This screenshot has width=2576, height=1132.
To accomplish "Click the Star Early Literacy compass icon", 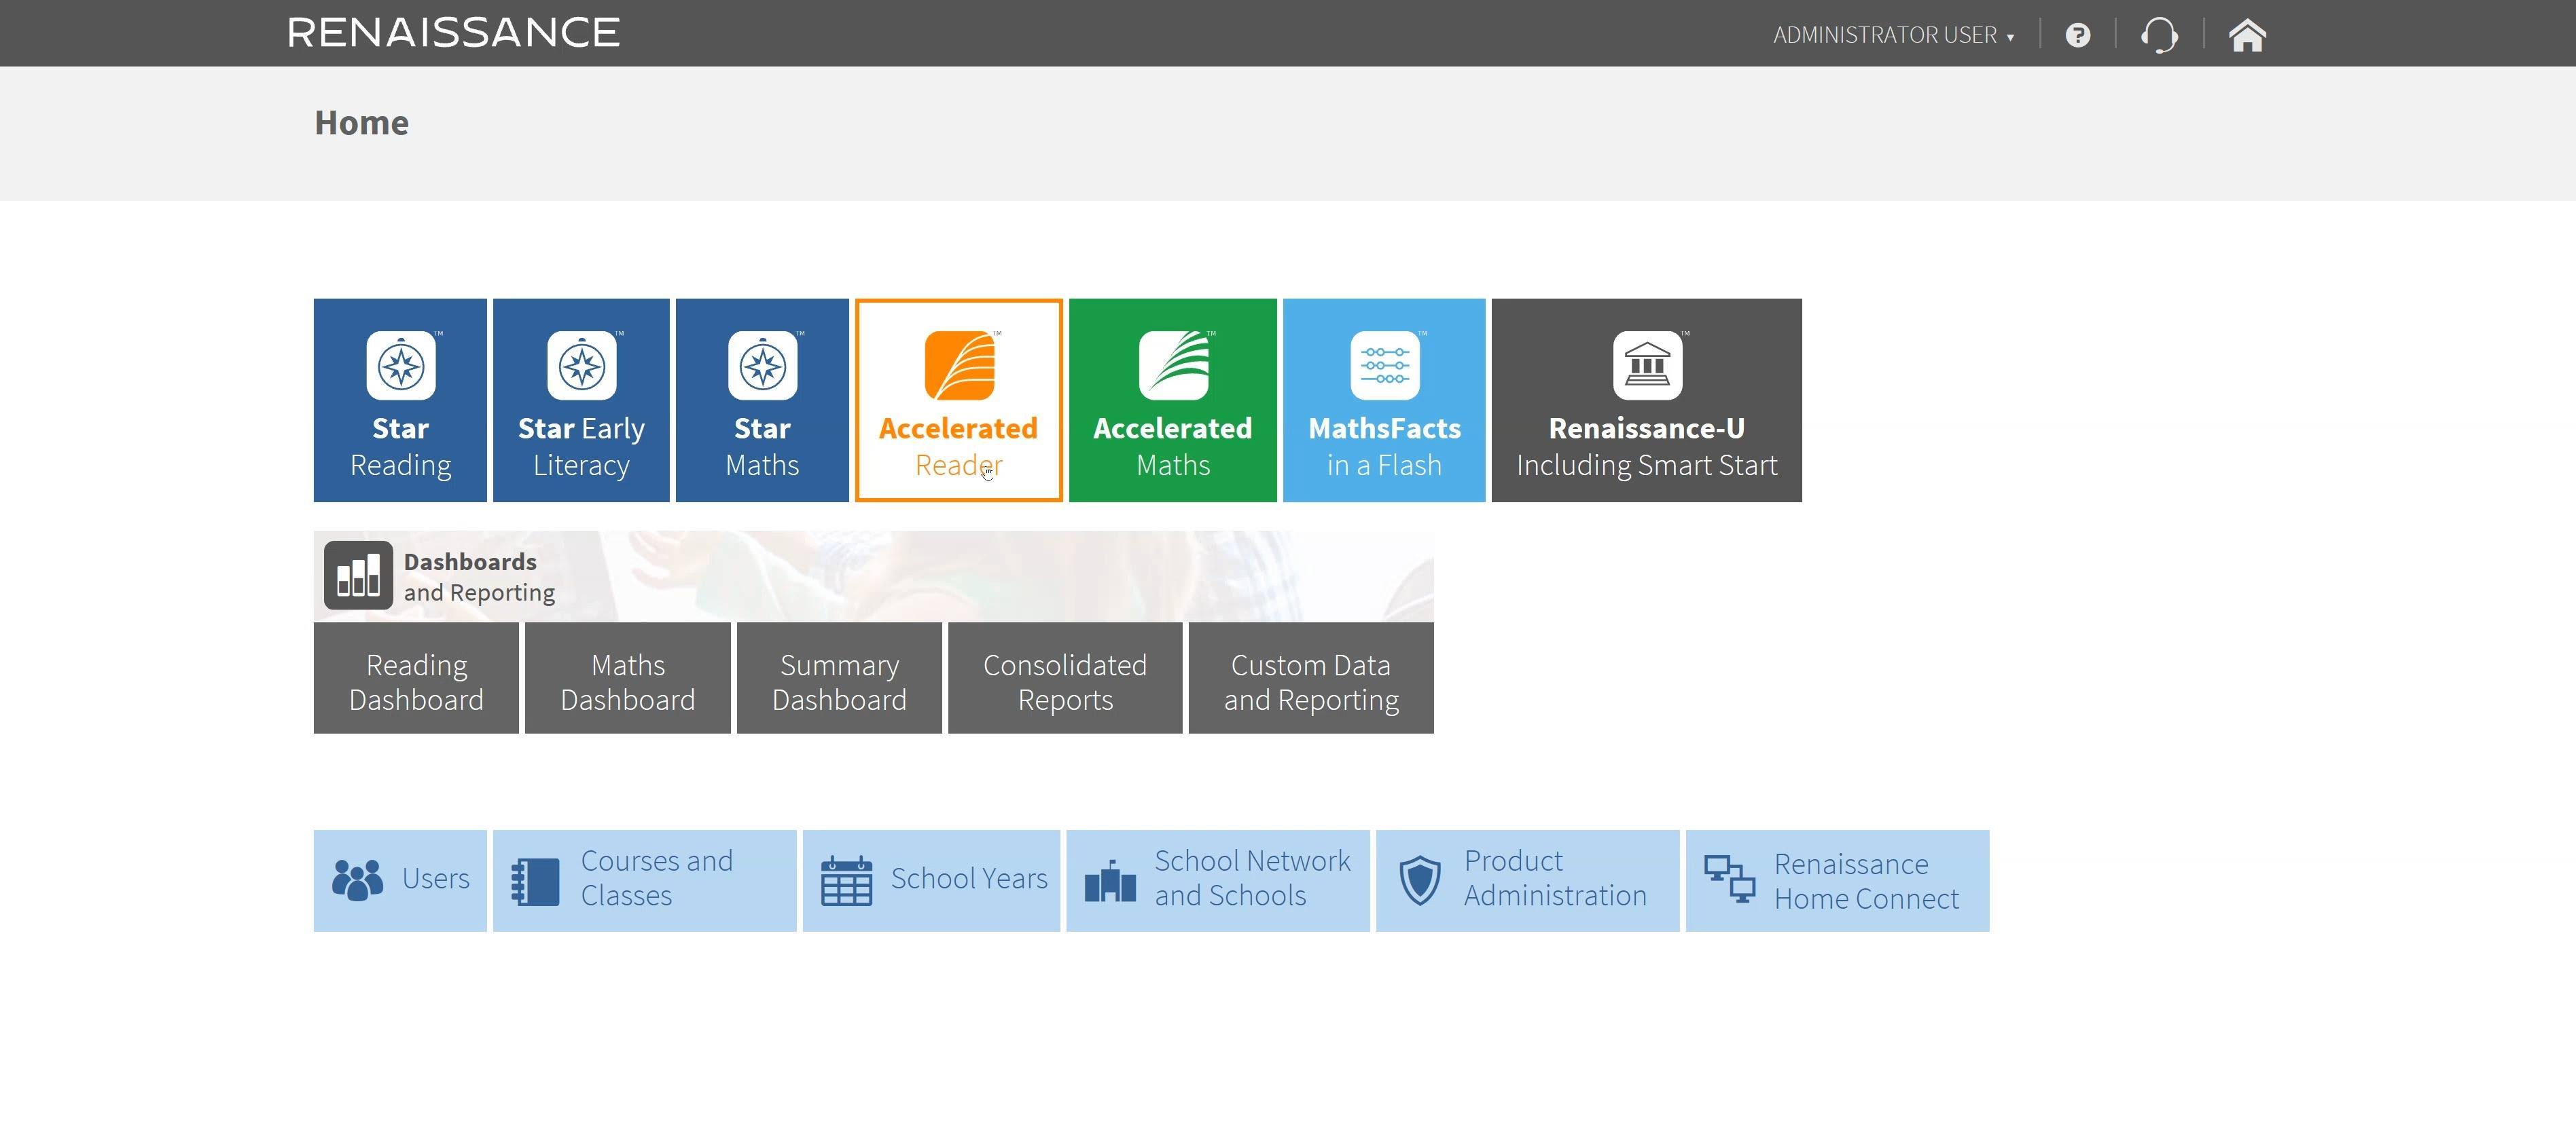I will pyautogui.click(x=582, y=366).
